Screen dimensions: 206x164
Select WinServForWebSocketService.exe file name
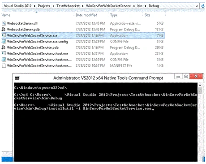[x=32, y=35]
